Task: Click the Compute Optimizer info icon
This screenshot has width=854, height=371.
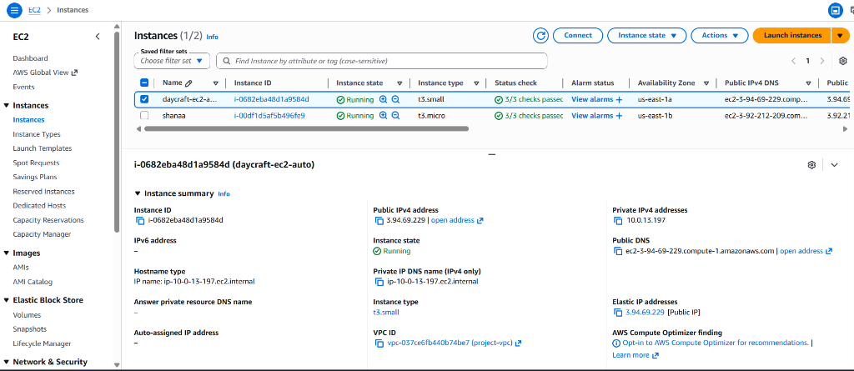Action: (616, 343)
